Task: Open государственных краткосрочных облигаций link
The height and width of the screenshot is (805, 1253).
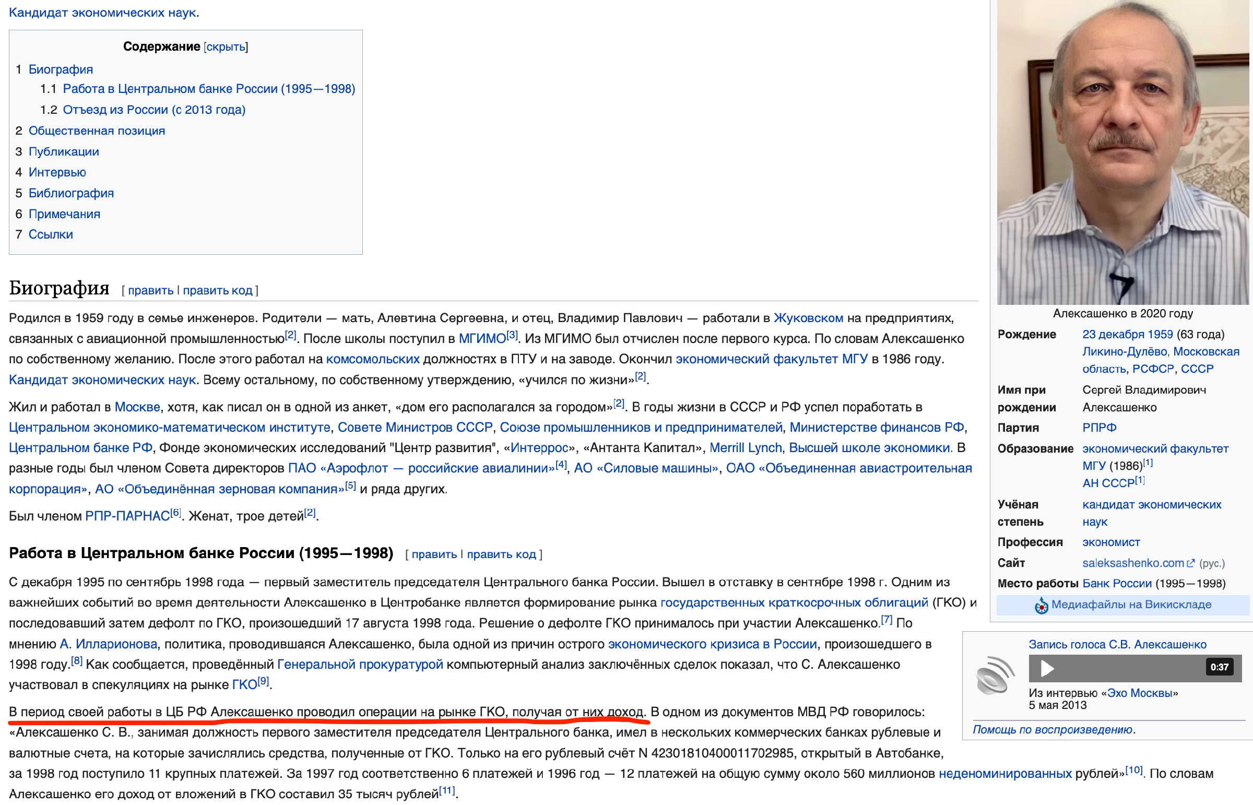Action: tap(795, 602)
